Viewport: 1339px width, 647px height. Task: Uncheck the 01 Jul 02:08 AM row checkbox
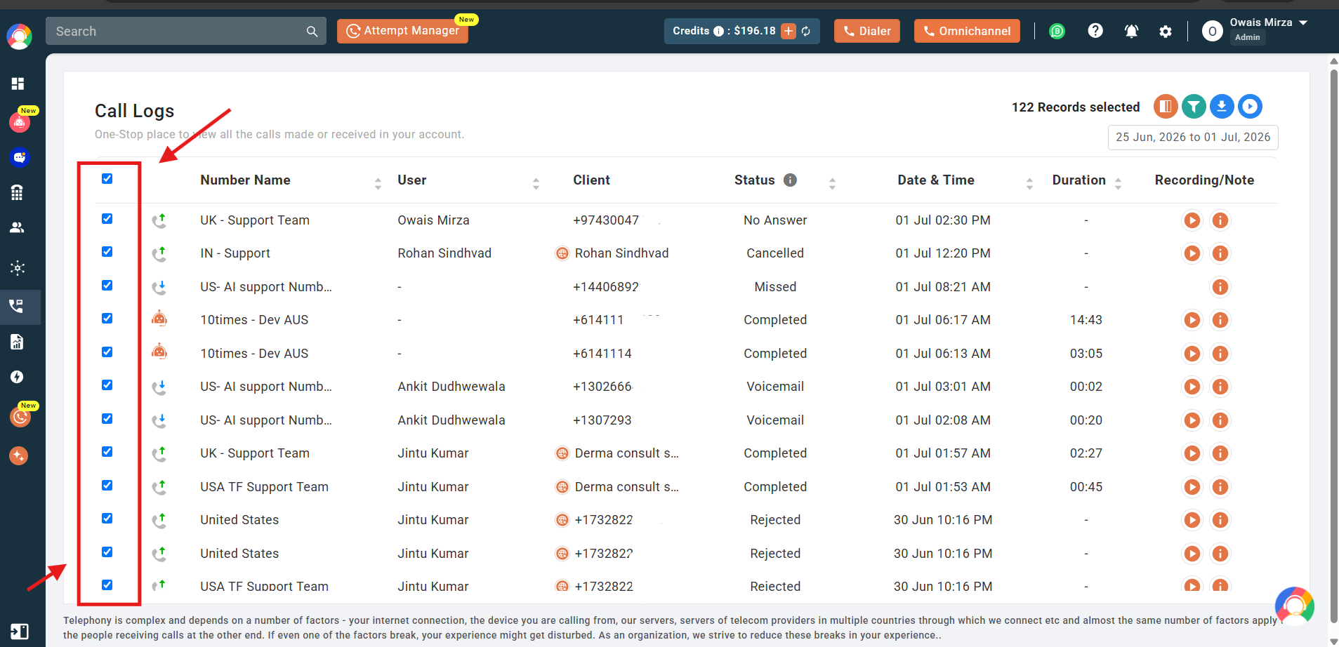(x=107, y=418)
